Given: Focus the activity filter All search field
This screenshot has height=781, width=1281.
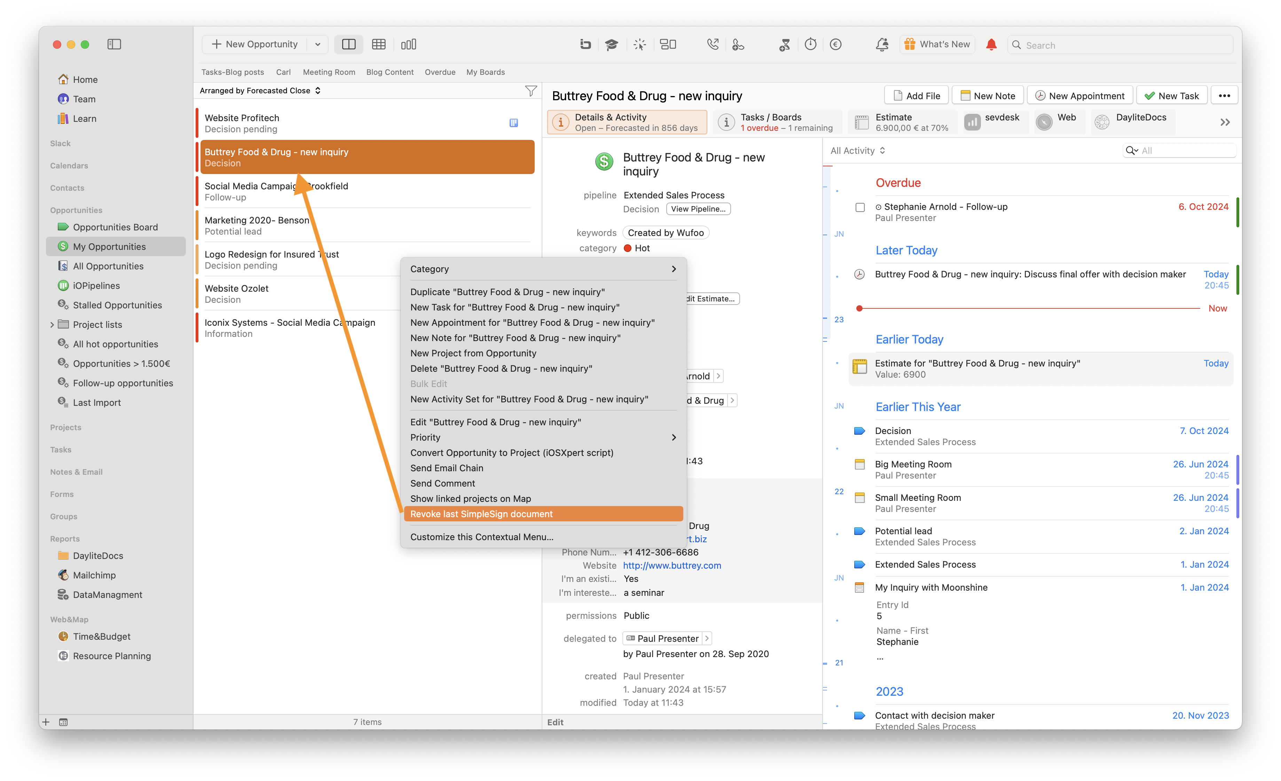Looking at the screenshot, I should (x=1179, y=151).
